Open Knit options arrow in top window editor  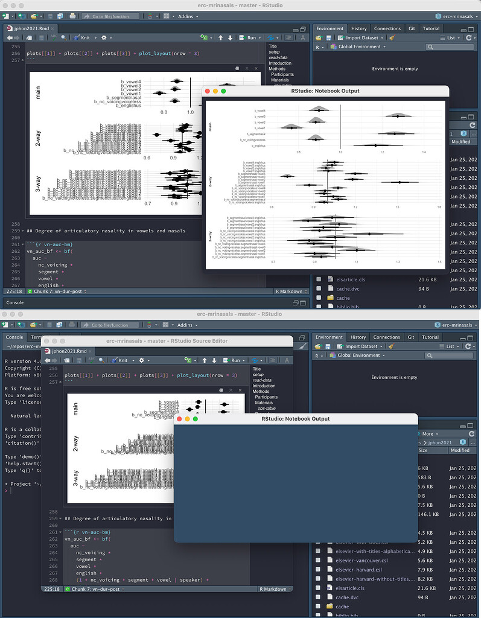pyautogui.click(x=95, y=38)
